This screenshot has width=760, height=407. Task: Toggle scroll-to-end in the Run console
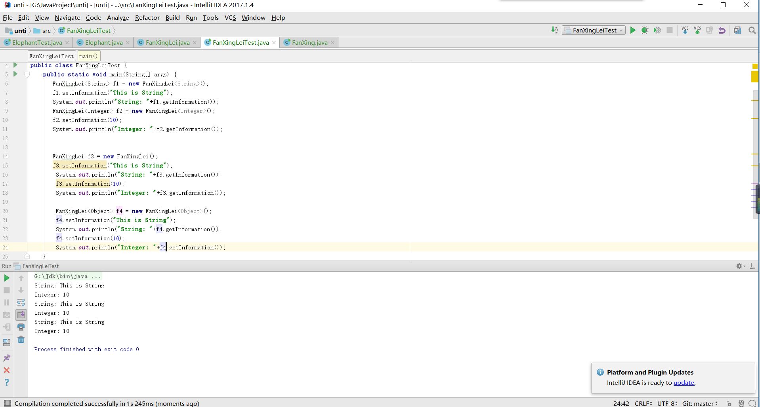pyautogui.click(x=21, y=315)
